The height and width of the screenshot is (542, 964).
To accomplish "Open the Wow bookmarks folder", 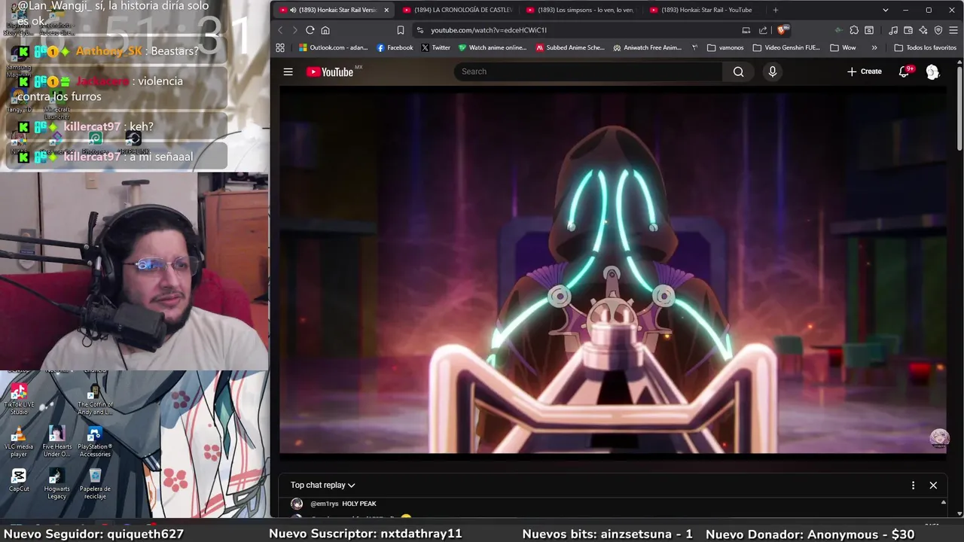I will tap(843, 47).
